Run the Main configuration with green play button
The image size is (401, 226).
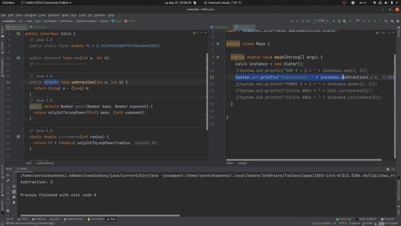[334, 21]
